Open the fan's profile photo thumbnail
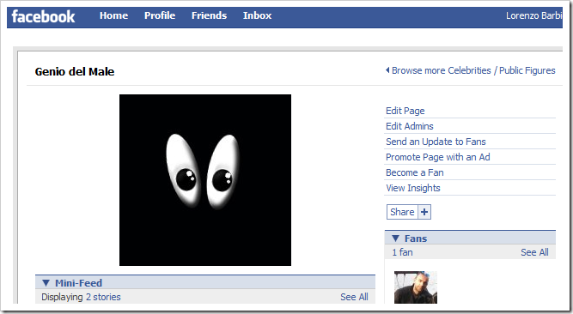573x314 pixels. pyautogui.click(x=416, y=287)
